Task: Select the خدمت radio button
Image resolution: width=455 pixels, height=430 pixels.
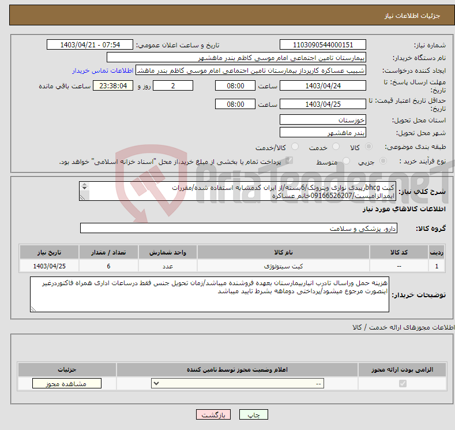Action: click(336, 147)
